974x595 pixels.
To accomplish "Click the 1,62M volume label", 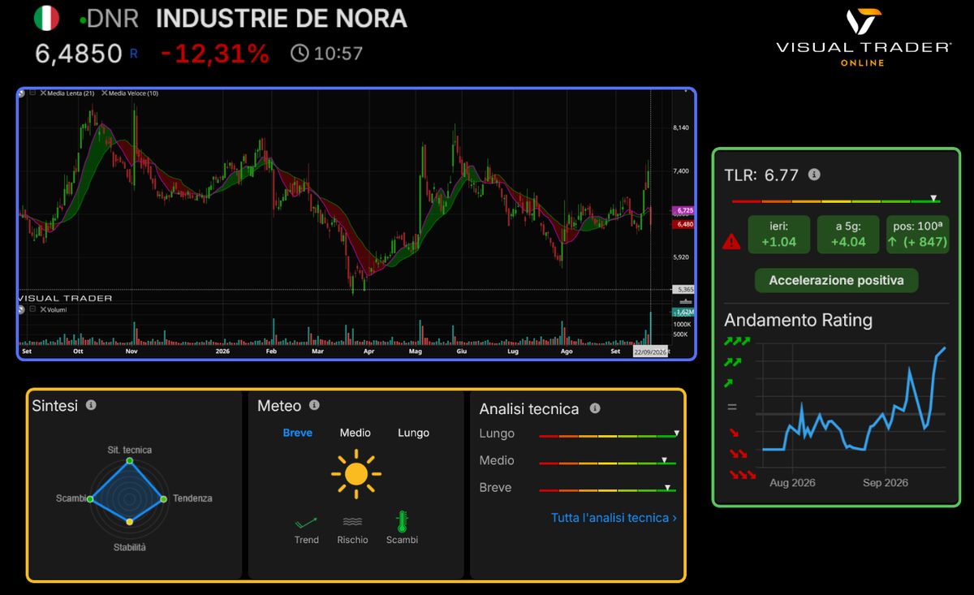I will pos(683,312).
